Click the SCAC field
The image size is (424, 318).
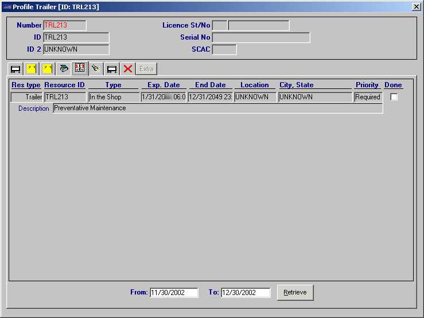(224, 50)
